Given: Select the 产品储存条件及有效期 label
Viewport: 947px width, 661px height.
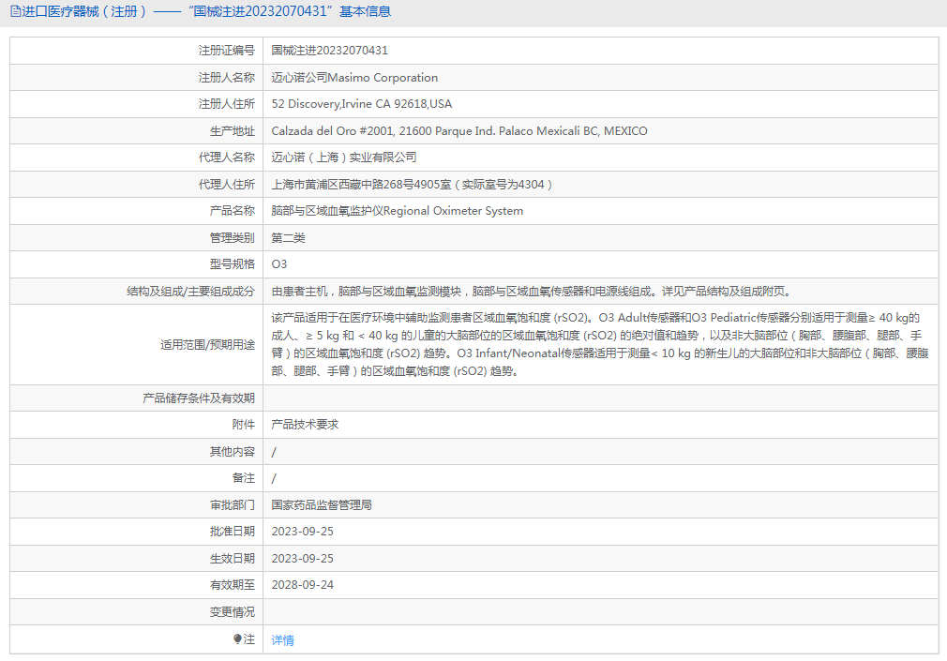Looking at the screenshot, I should tap(199, 398).
